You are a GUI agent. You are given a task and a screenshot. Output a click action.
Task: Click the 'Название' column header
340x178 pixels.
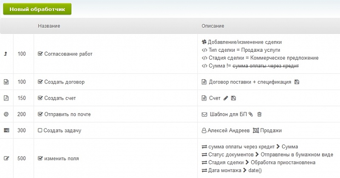[x=49, y=26]
